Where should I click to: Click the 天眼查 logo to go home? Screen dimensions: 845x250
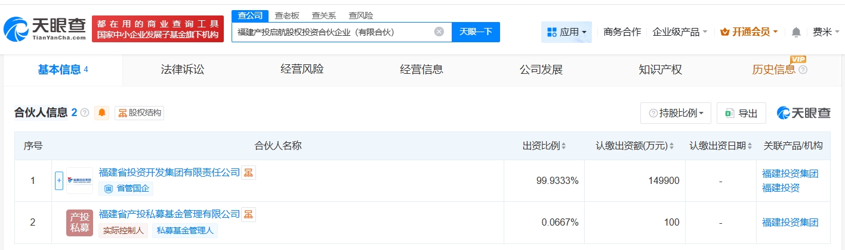click(45, 29)
